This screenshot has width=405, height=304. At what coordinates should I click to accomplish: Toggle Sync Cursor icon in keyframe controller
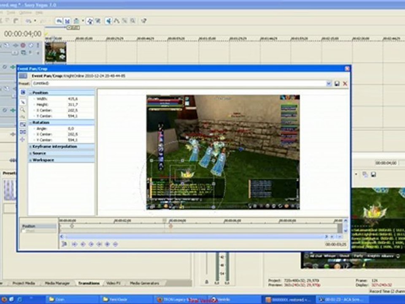pyautogui.click(x=64, y=244)
